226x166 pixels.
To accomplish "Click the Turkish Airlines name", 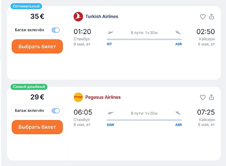I will click(x=102, y=17).
